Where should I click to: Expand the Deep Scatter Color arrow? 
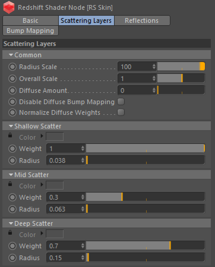pyautogui.click(x=42, y=233)
